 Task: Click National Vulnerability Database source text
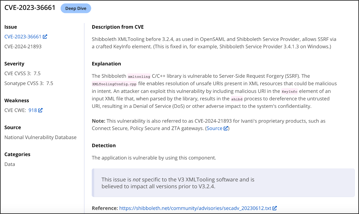click(x=40, y=137)
